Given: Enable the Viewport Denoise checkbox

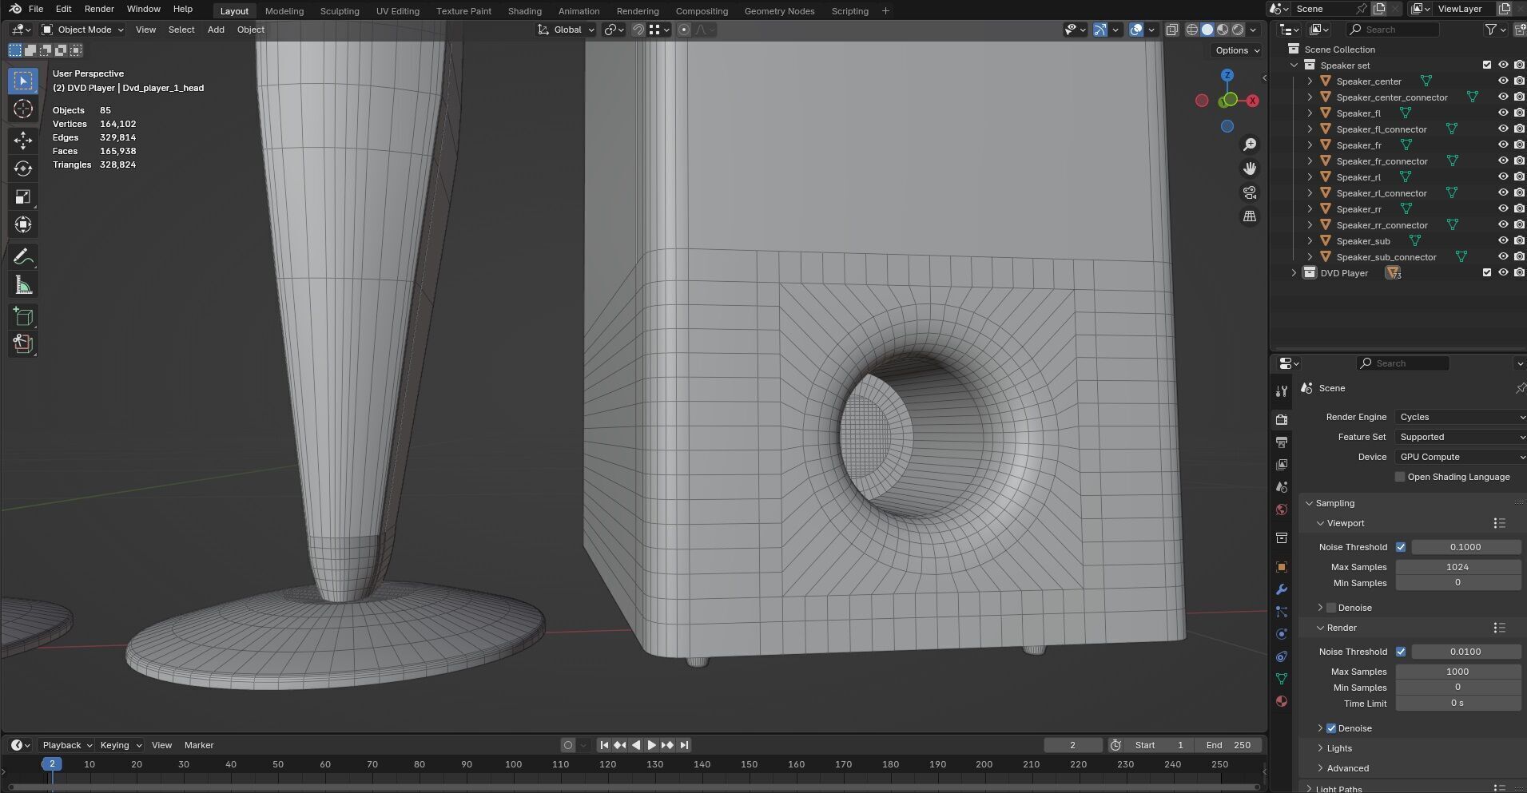Looking at the screenshot, I should 1331,608.
